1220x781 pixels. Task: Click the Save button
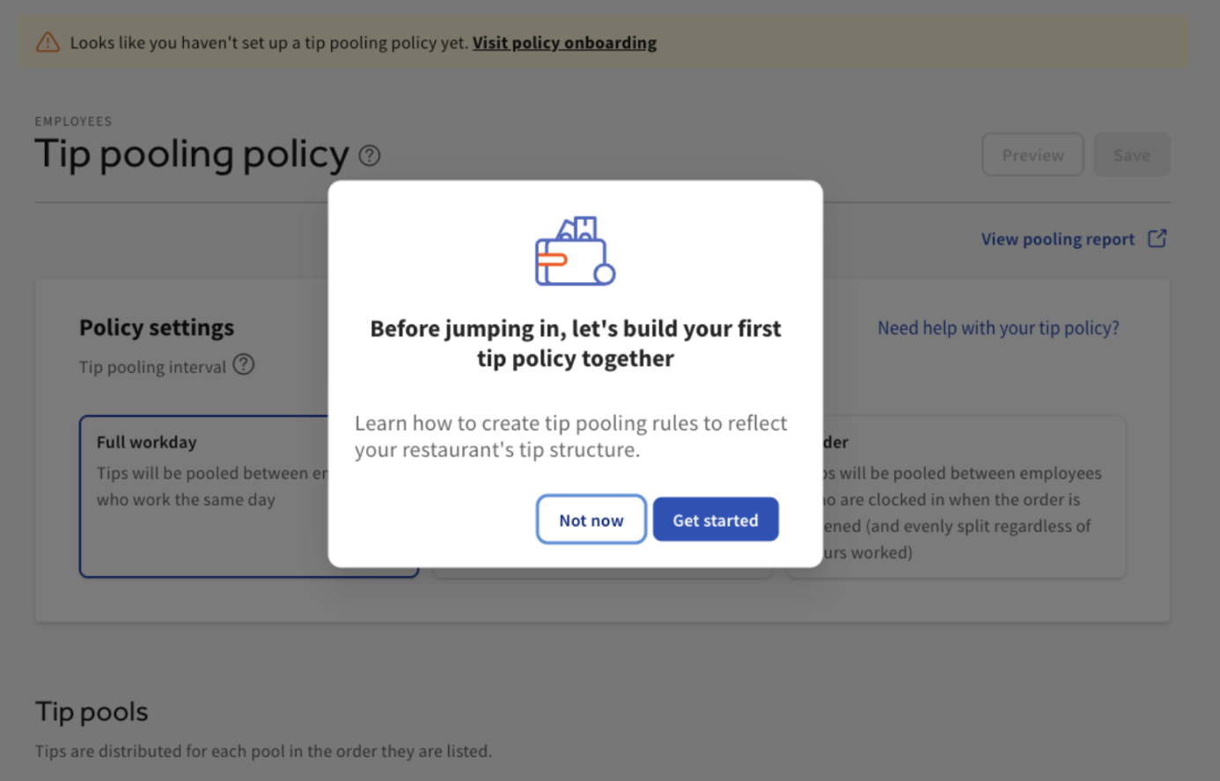(x=1131, y=155)
